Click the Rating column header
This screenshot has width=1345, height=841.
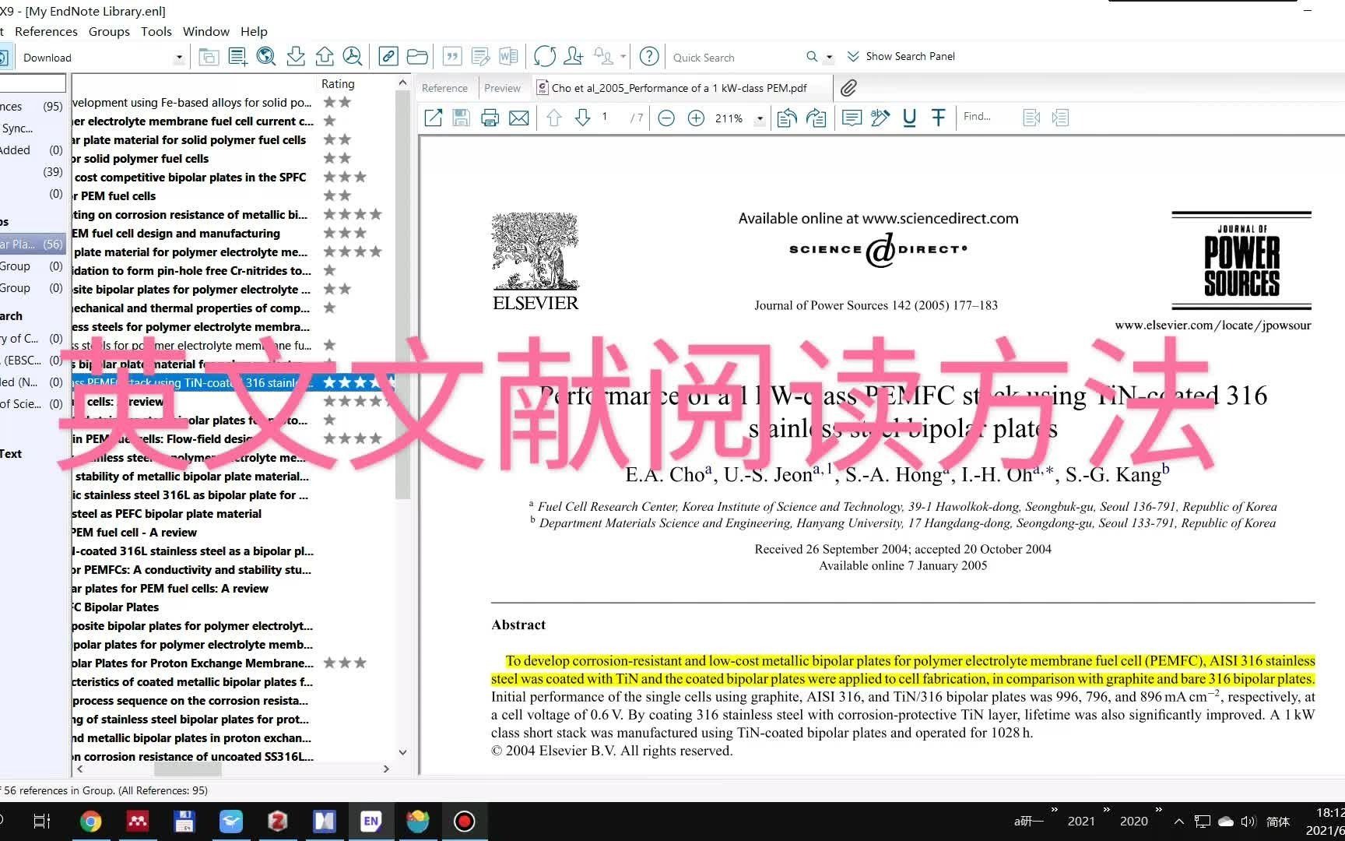[x=338, y=83]
